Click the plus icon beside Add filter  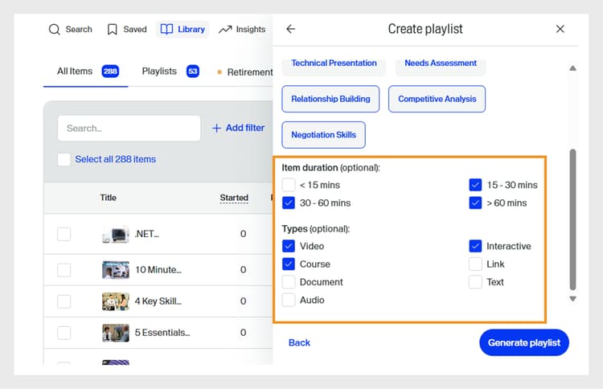click(x=216, y=128)
